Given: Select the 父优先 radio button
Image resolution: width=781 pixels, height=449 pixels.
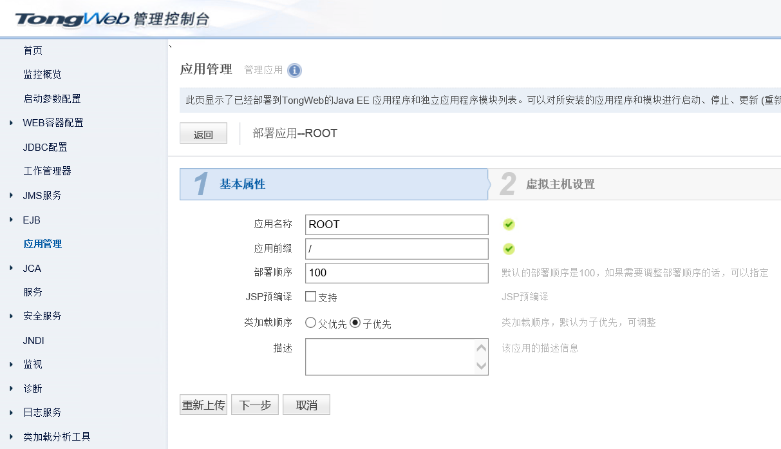Looking at the screenshot, I should pos(310,323).
